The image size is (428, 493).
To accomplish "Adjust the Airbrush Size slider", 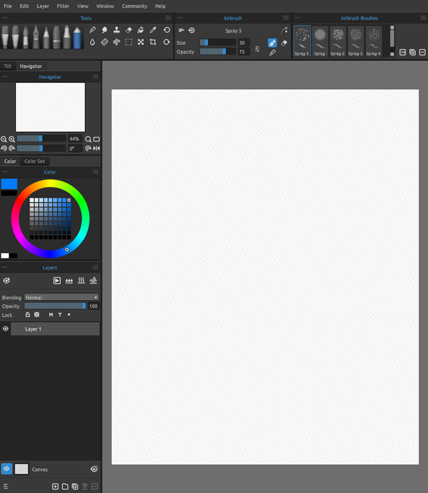I will (x=218, y=42).
